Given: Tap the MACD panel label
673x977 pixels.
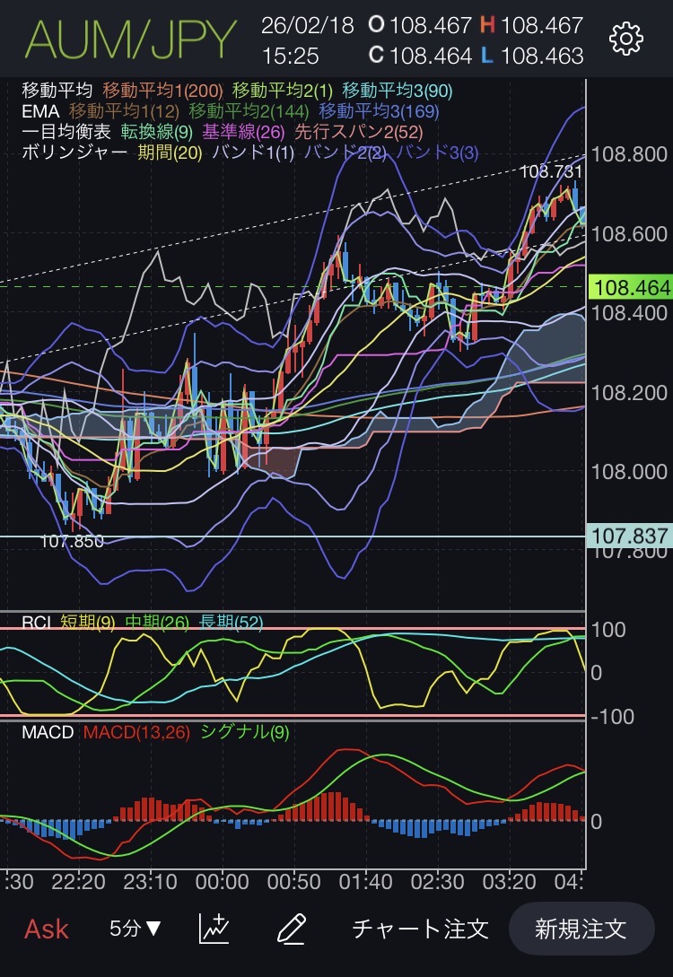Looking at the screenshot, I should point(48,732).
